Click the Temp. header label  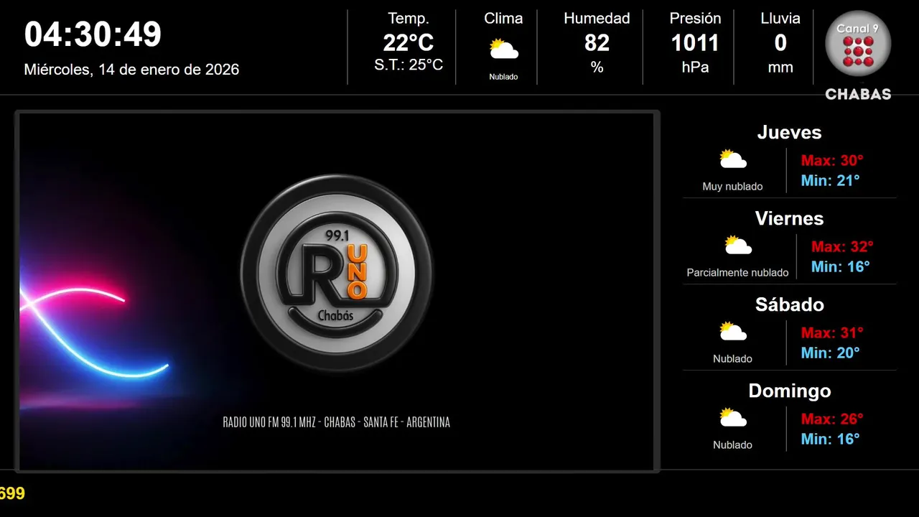(x=409, y=19)
